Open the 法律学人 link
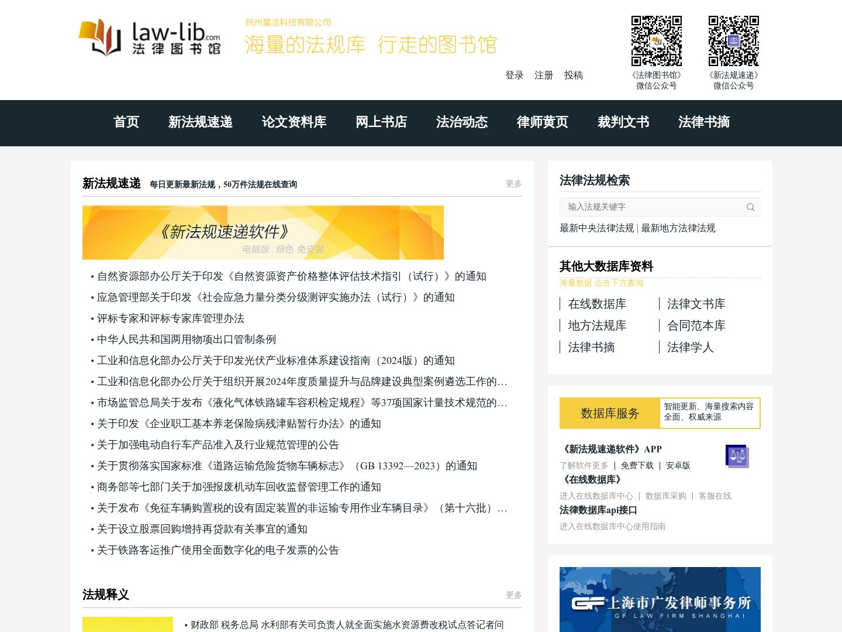The image size is (842, 632). pos(691,348)
